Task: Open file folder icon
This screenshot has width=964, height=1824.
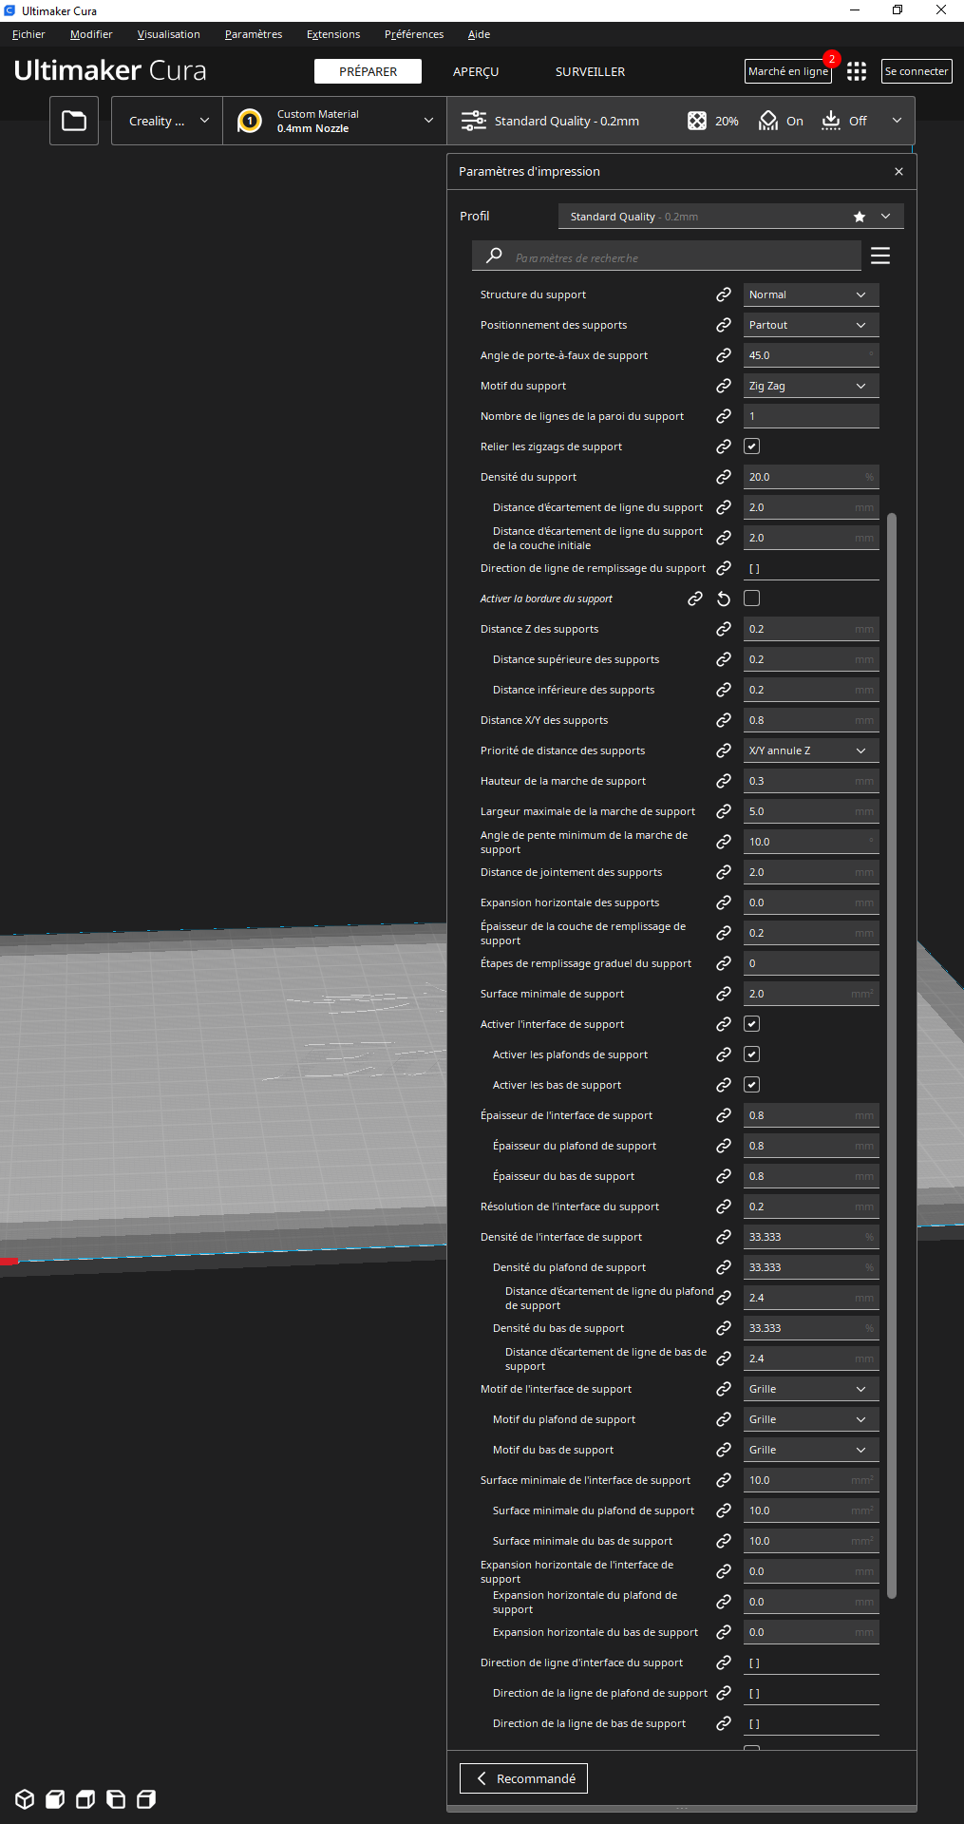Action: (74, 121)
